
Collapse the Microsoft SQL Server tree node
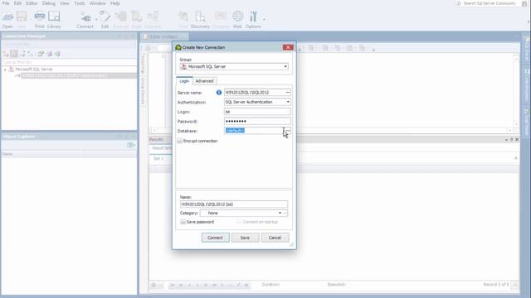[x=5, y=70]
